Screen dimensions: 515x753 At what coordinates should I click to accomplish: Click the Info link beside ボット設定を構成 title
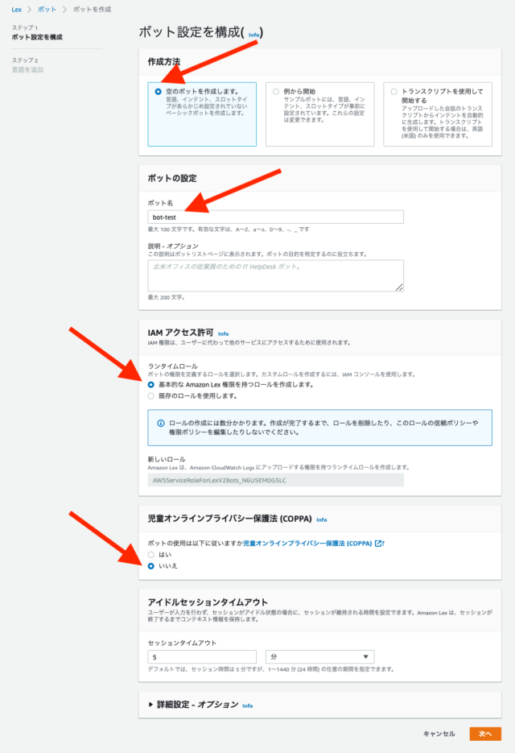(253, 35)
